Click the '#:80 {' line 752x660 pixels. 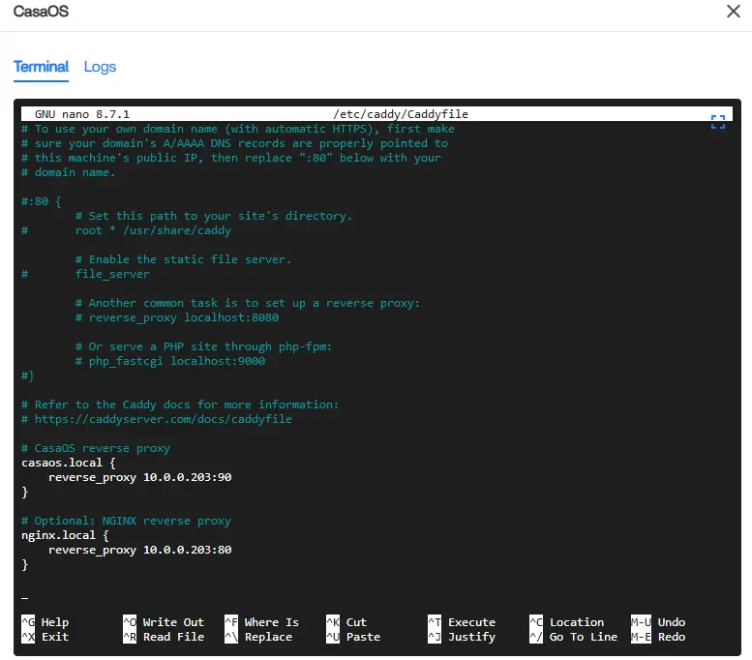(42, 201)
